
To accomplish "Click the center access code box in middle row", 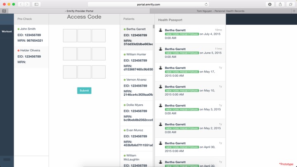I will coord(84,54).
